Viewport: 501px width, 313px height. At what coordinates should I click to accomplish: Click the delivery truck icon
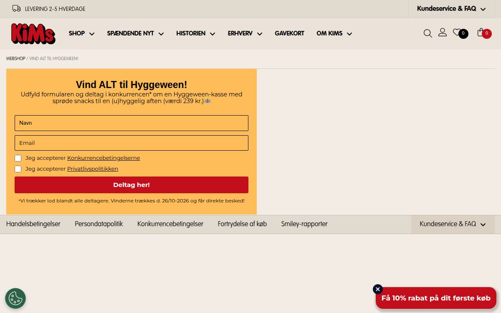point(17,9)
